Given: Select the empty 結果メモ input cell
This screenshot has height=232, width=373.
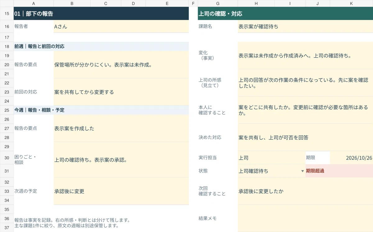Looking at the screenshot, I should (305, 218).
